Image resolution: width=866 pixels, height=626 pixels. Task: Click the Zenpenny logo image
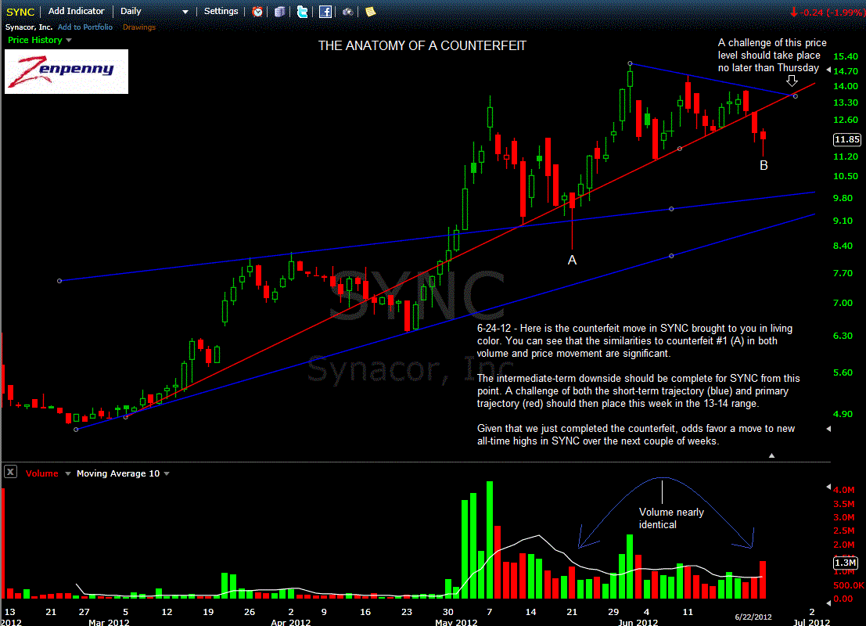tap(66, 71)
